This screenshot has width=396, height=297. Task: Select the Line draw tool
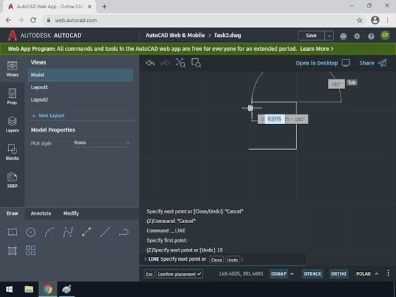coord(105,232)
